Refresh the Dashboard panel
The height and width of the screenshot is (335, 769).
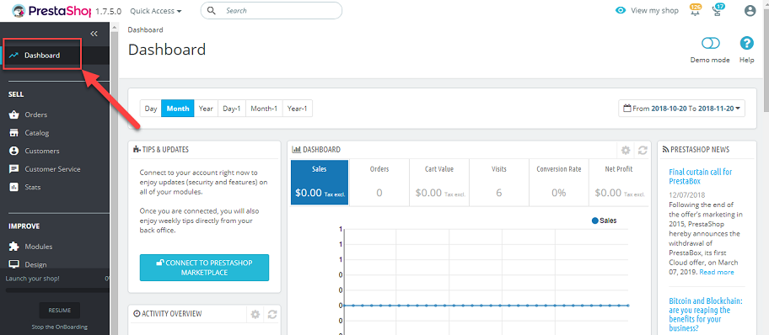[x=643, y=150]
